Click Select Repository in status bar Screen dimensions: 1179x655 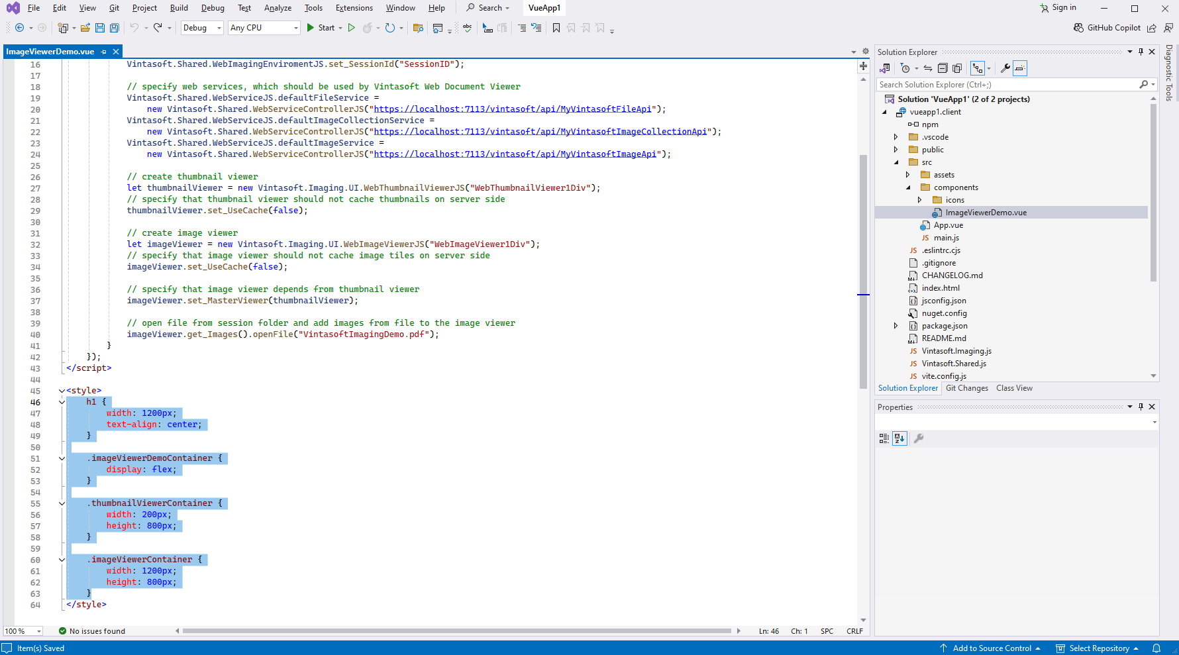(x=1097, y=648)
